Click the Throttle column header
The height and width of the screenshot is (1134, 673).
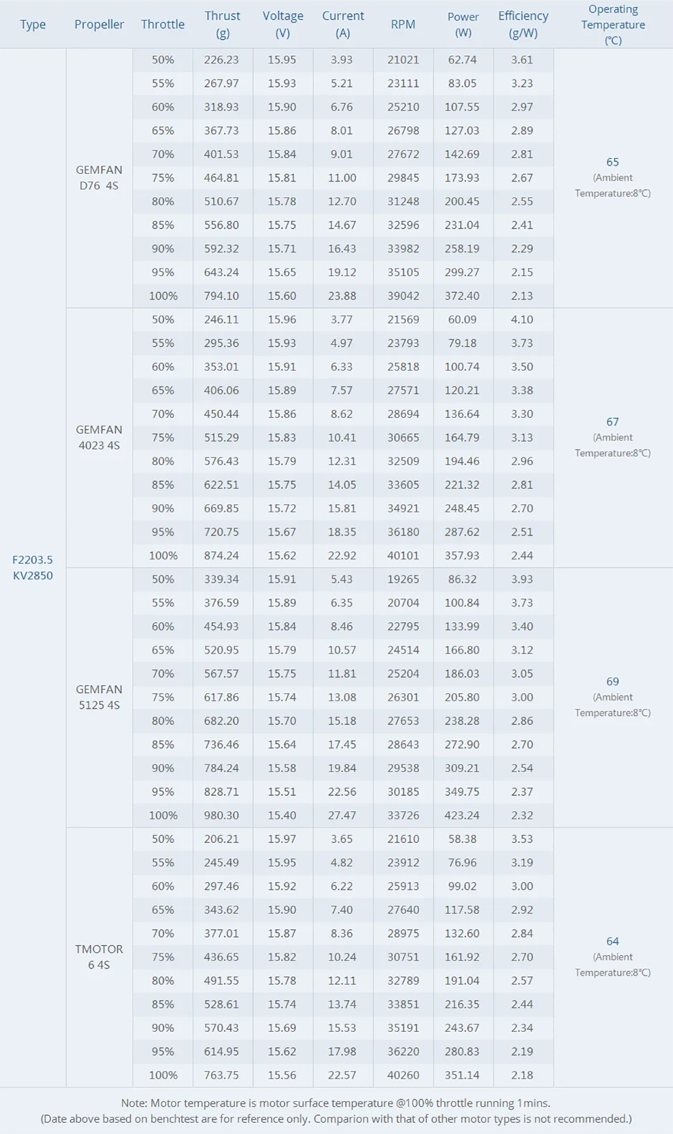[x=163, y=25]
